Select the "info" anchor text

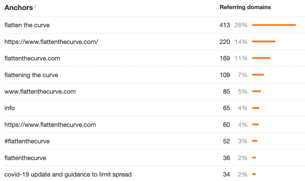[x=10, y=108]
